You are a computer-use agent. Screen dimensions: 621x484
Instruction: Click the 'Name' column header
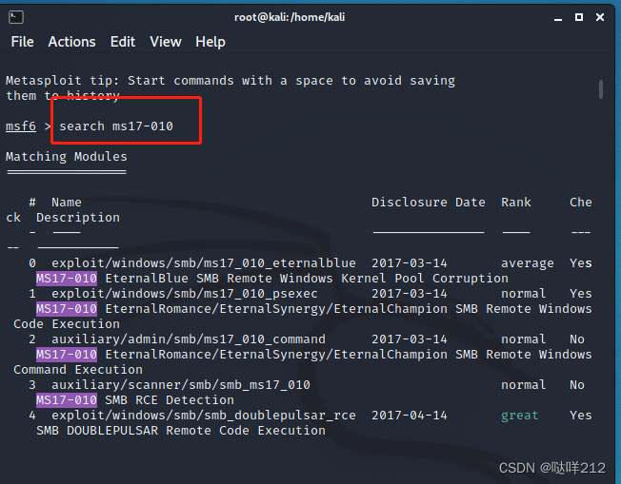coord(66,202)
